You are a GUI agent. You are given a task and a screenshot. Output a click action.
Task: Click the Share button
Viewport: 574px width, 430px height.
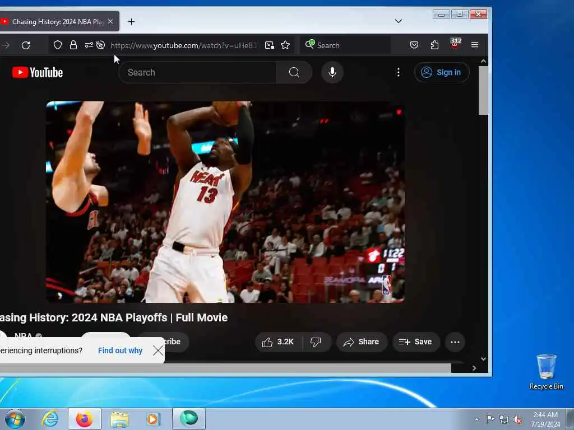tap(362, 342)
